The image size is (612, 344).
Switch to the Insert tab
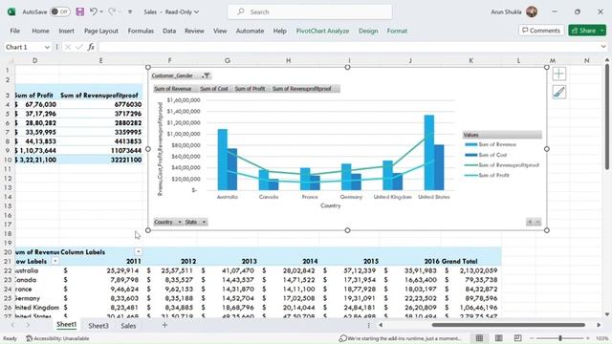[66, 31]
